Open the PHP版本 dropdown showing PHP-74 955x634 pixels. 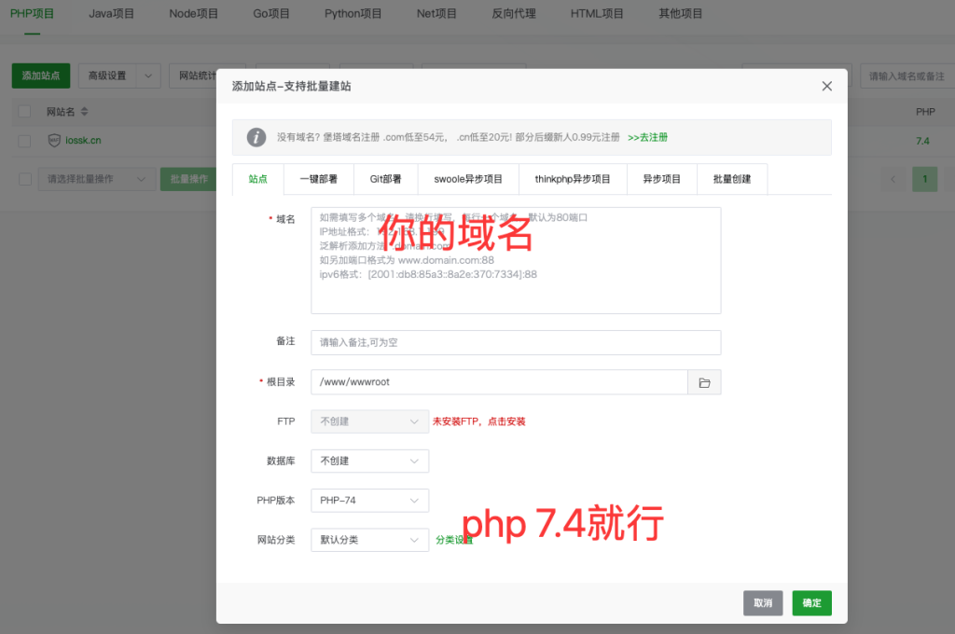point(369,500)
